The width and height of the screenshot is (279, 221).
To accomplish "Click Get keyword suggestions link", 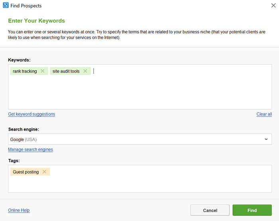I will click(x=31, y=114).
